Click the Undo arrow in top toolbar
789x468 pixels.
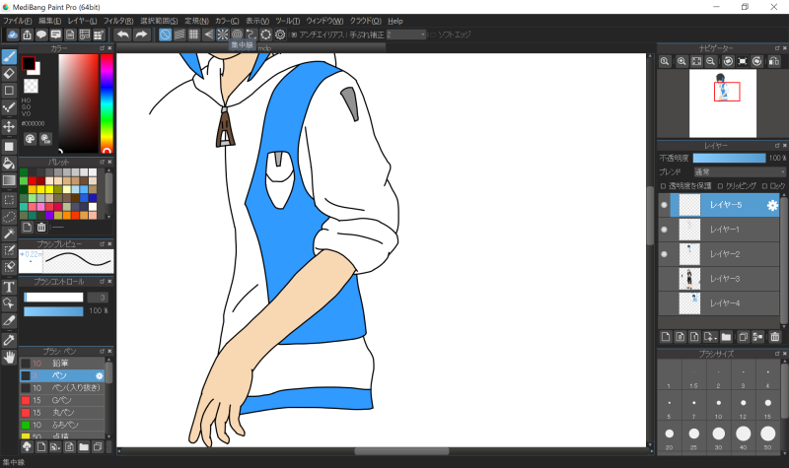122,34
